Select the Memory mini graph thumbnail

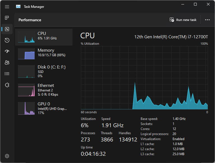click(26, 54)
